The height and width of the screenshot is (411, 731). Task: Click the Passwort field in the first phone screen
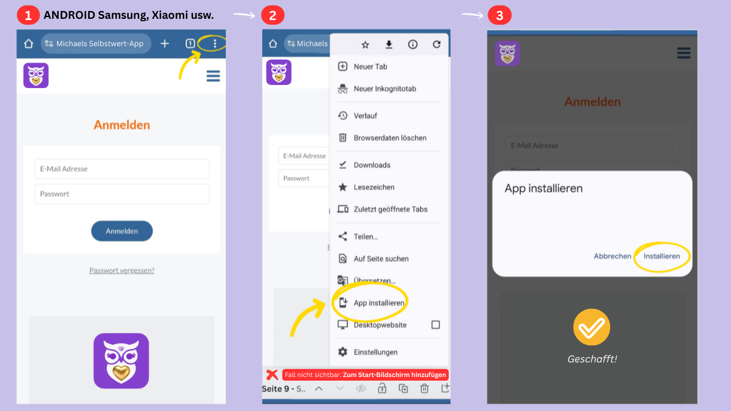pyautogui.click(x=122, y=194)
